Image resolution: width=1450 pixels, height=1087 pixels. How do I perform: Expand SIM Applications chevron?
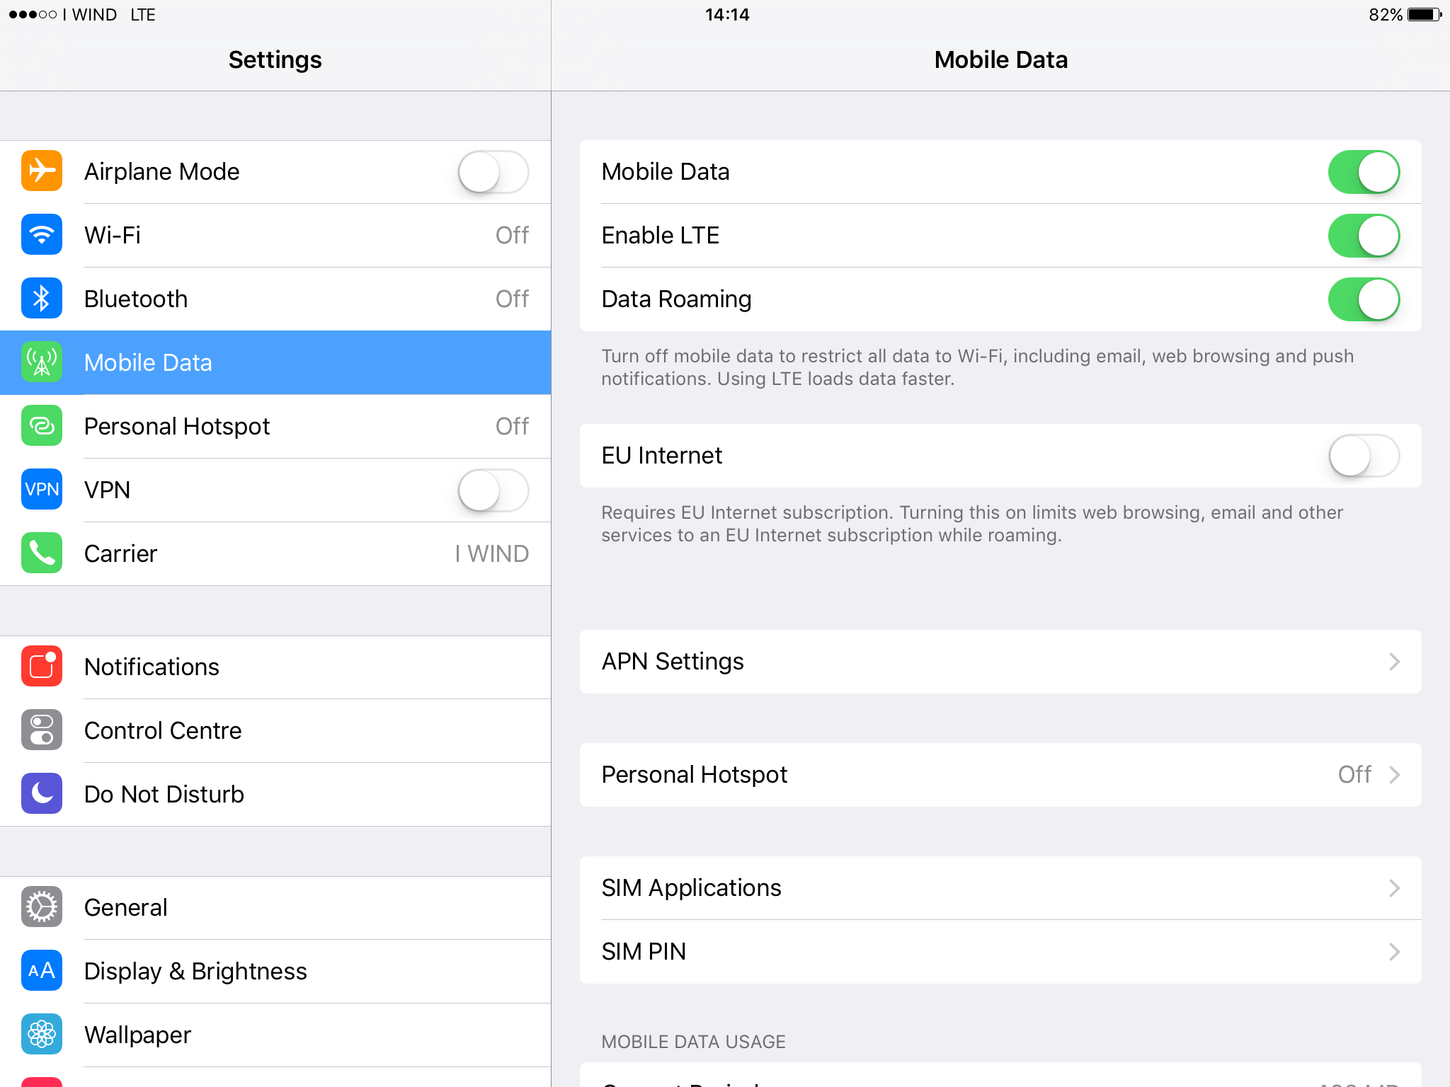point(1393,888)
